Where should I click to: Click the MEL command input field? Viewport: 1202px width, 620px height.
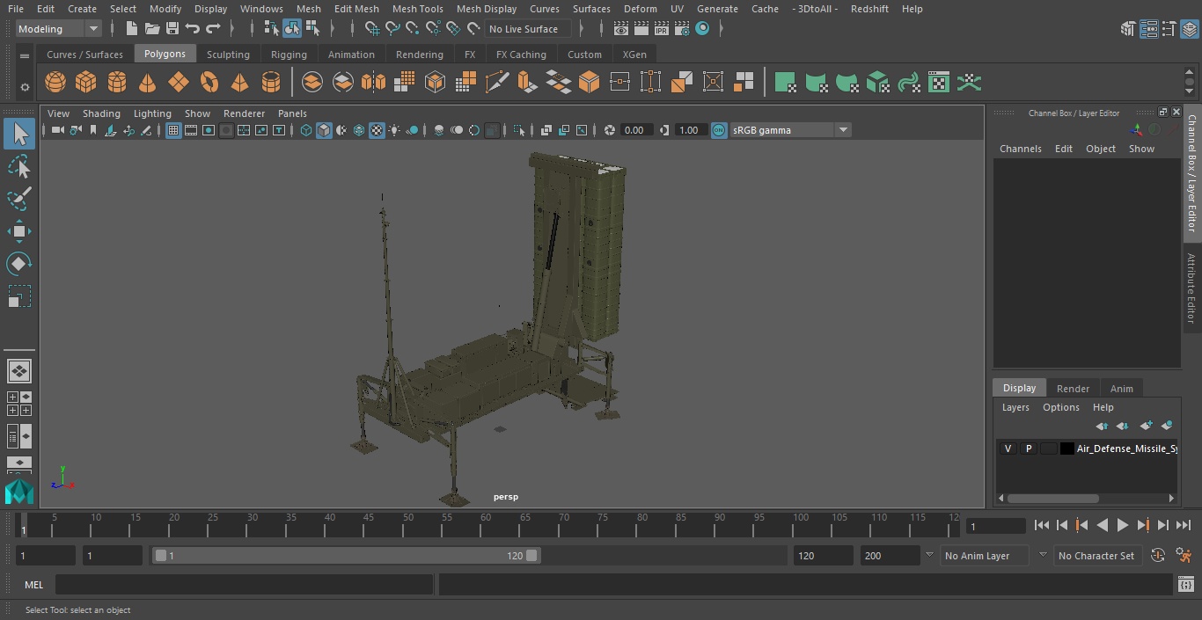[x=245, y=585]
